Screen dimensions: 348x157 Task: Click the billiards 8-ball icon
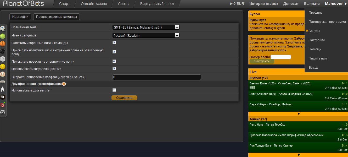(x=3, y=97)
